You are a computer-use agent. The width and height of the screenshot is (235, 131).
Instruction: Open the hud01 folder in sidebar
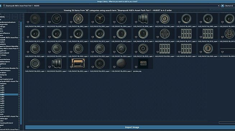point(2,86)
